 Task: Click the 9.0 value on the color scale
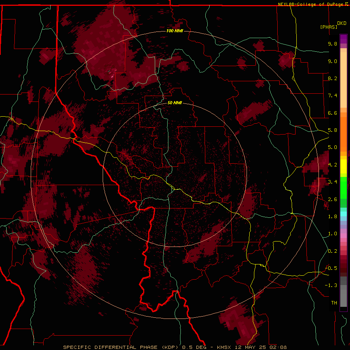click(x=332, y=61)
